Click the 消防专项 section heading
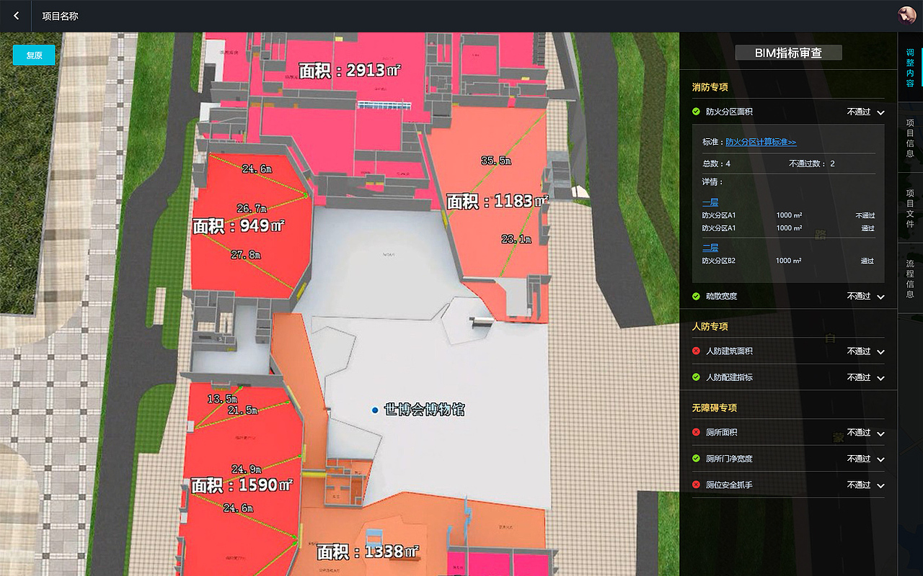Image resolution: width=923 pixels, height=576 pixels. click(710, 87)
